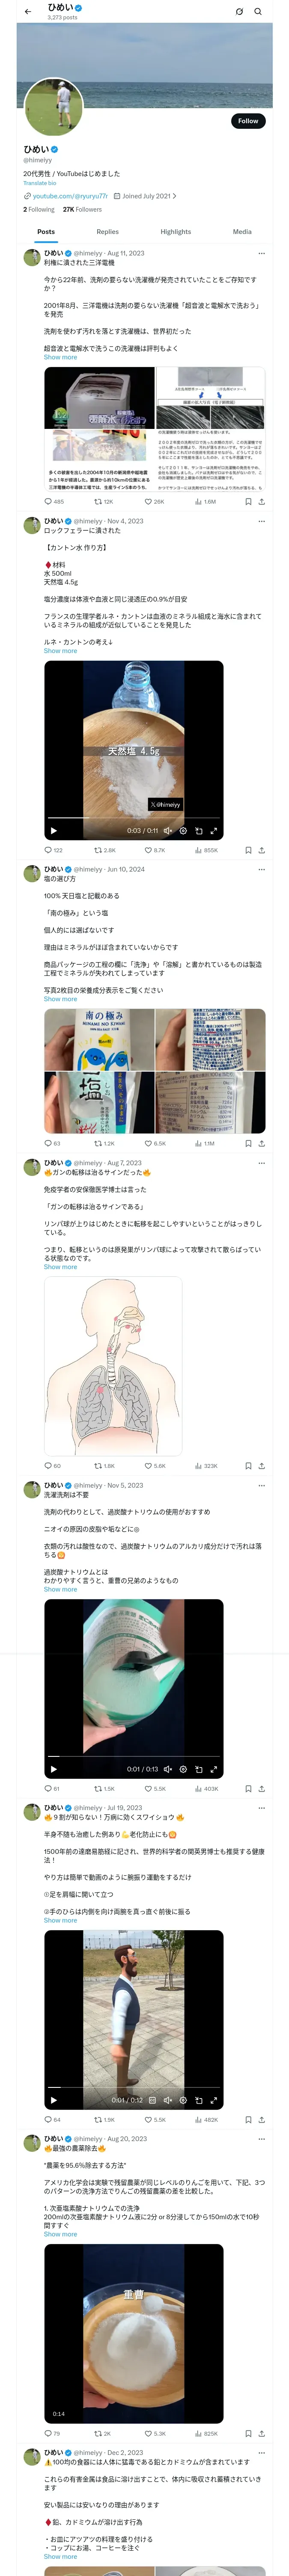Image resolution: width=289 pixels, height=2576 pixels.
Task: Switch to the Replies tab
Action: coord(107,231)
